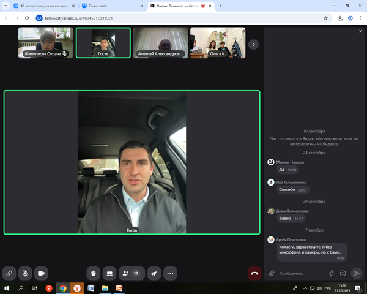Close the chat side panel

[360, 31]
